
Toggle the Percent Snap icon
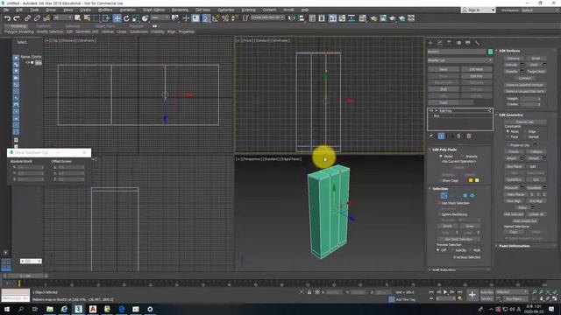pos(225,18)
